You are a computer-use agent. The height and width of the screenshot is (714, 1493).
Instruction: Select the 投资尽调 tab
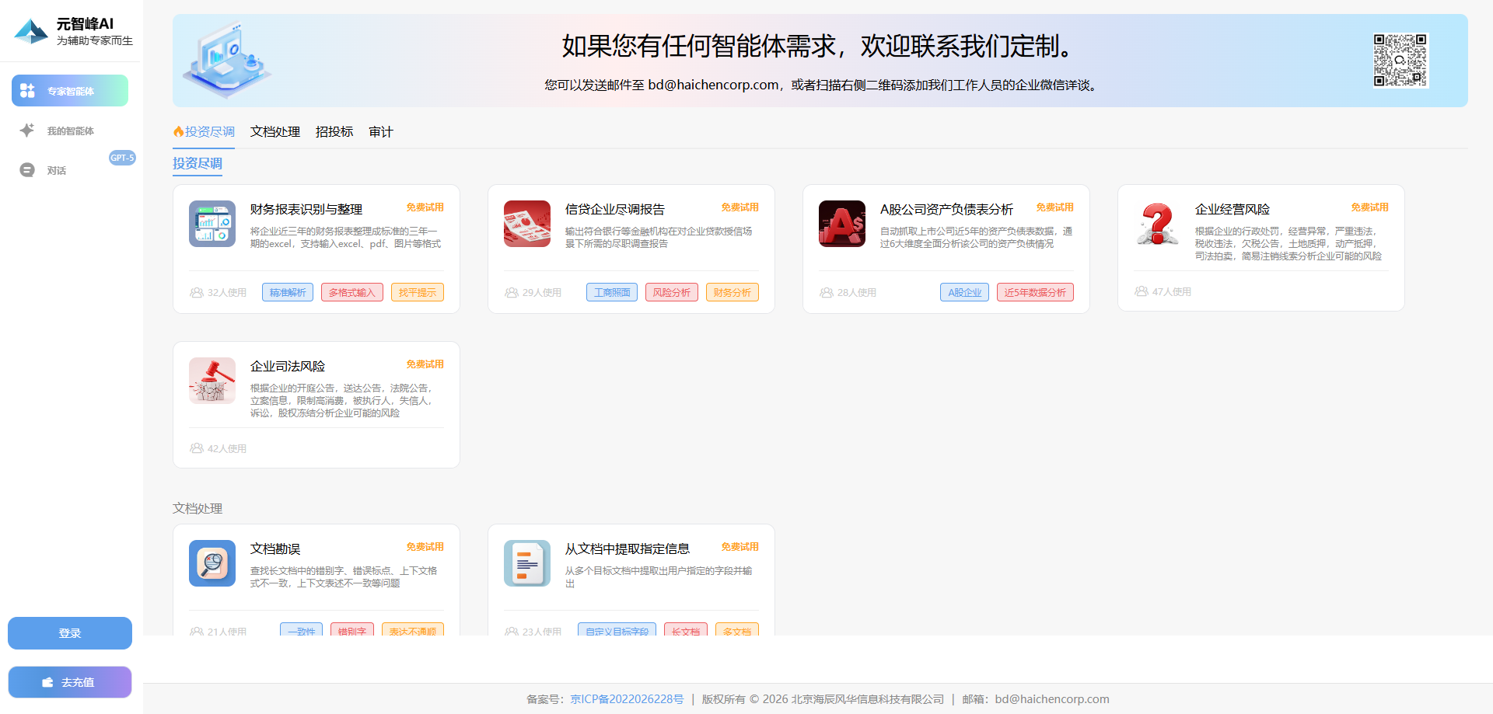pyautogui.click(x=204, y=132)
